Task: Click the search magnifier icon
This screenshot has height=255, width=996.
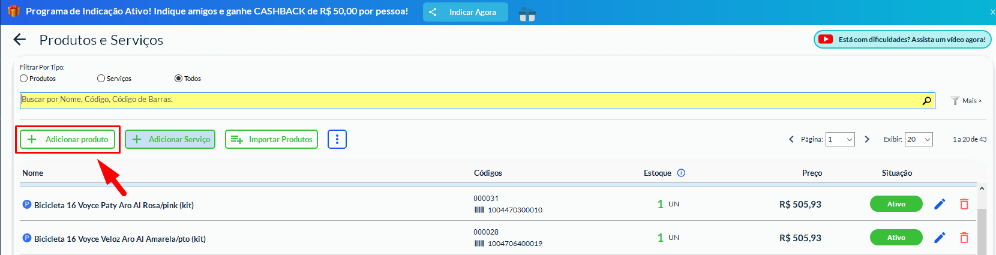Action: (x=926, y=101)
